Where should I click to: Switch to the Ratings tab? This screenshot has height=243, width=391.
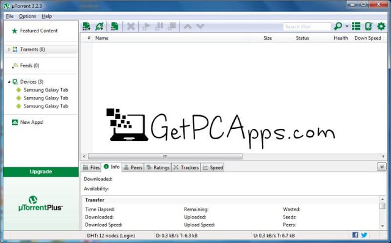click(x=158, y=167)
